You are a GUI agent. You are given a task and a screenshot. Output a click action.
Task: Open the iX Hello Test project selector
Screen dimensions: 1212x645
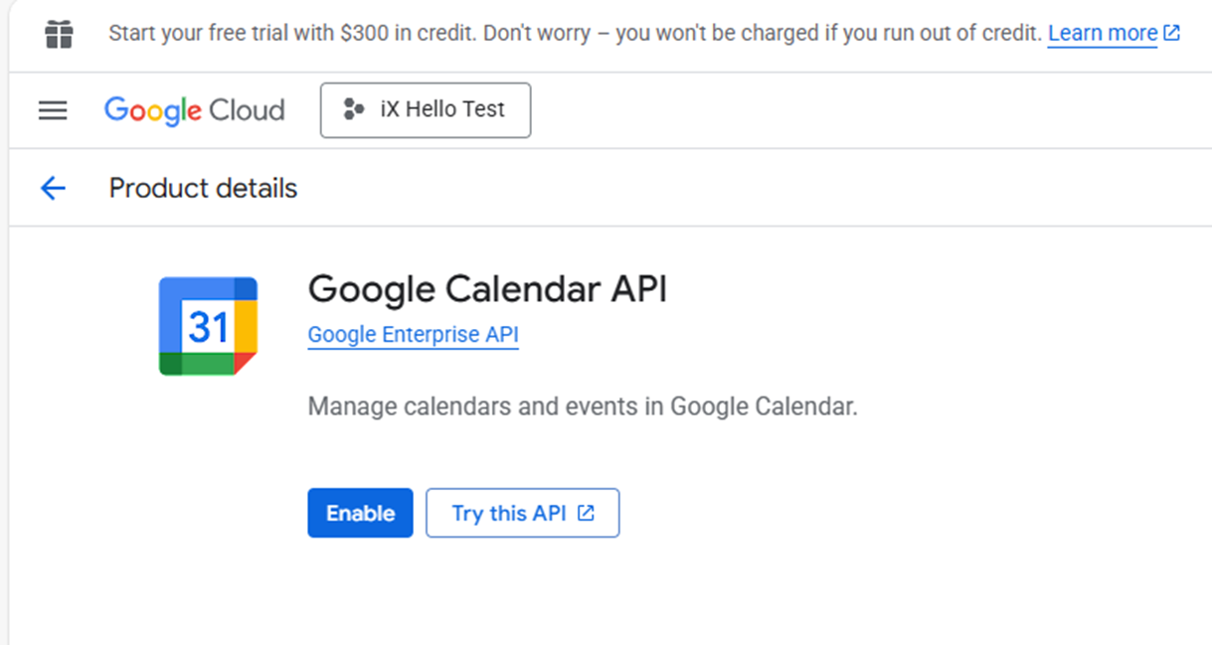(x=426, y=109)
